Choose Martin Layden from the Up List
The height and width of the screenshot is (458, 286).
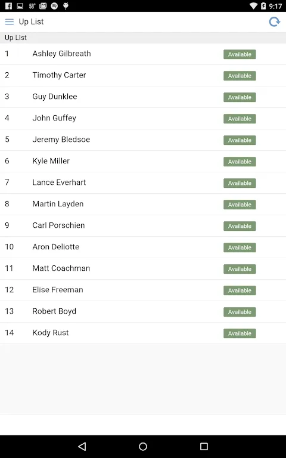pyautogui.click(x=143, y=204)
